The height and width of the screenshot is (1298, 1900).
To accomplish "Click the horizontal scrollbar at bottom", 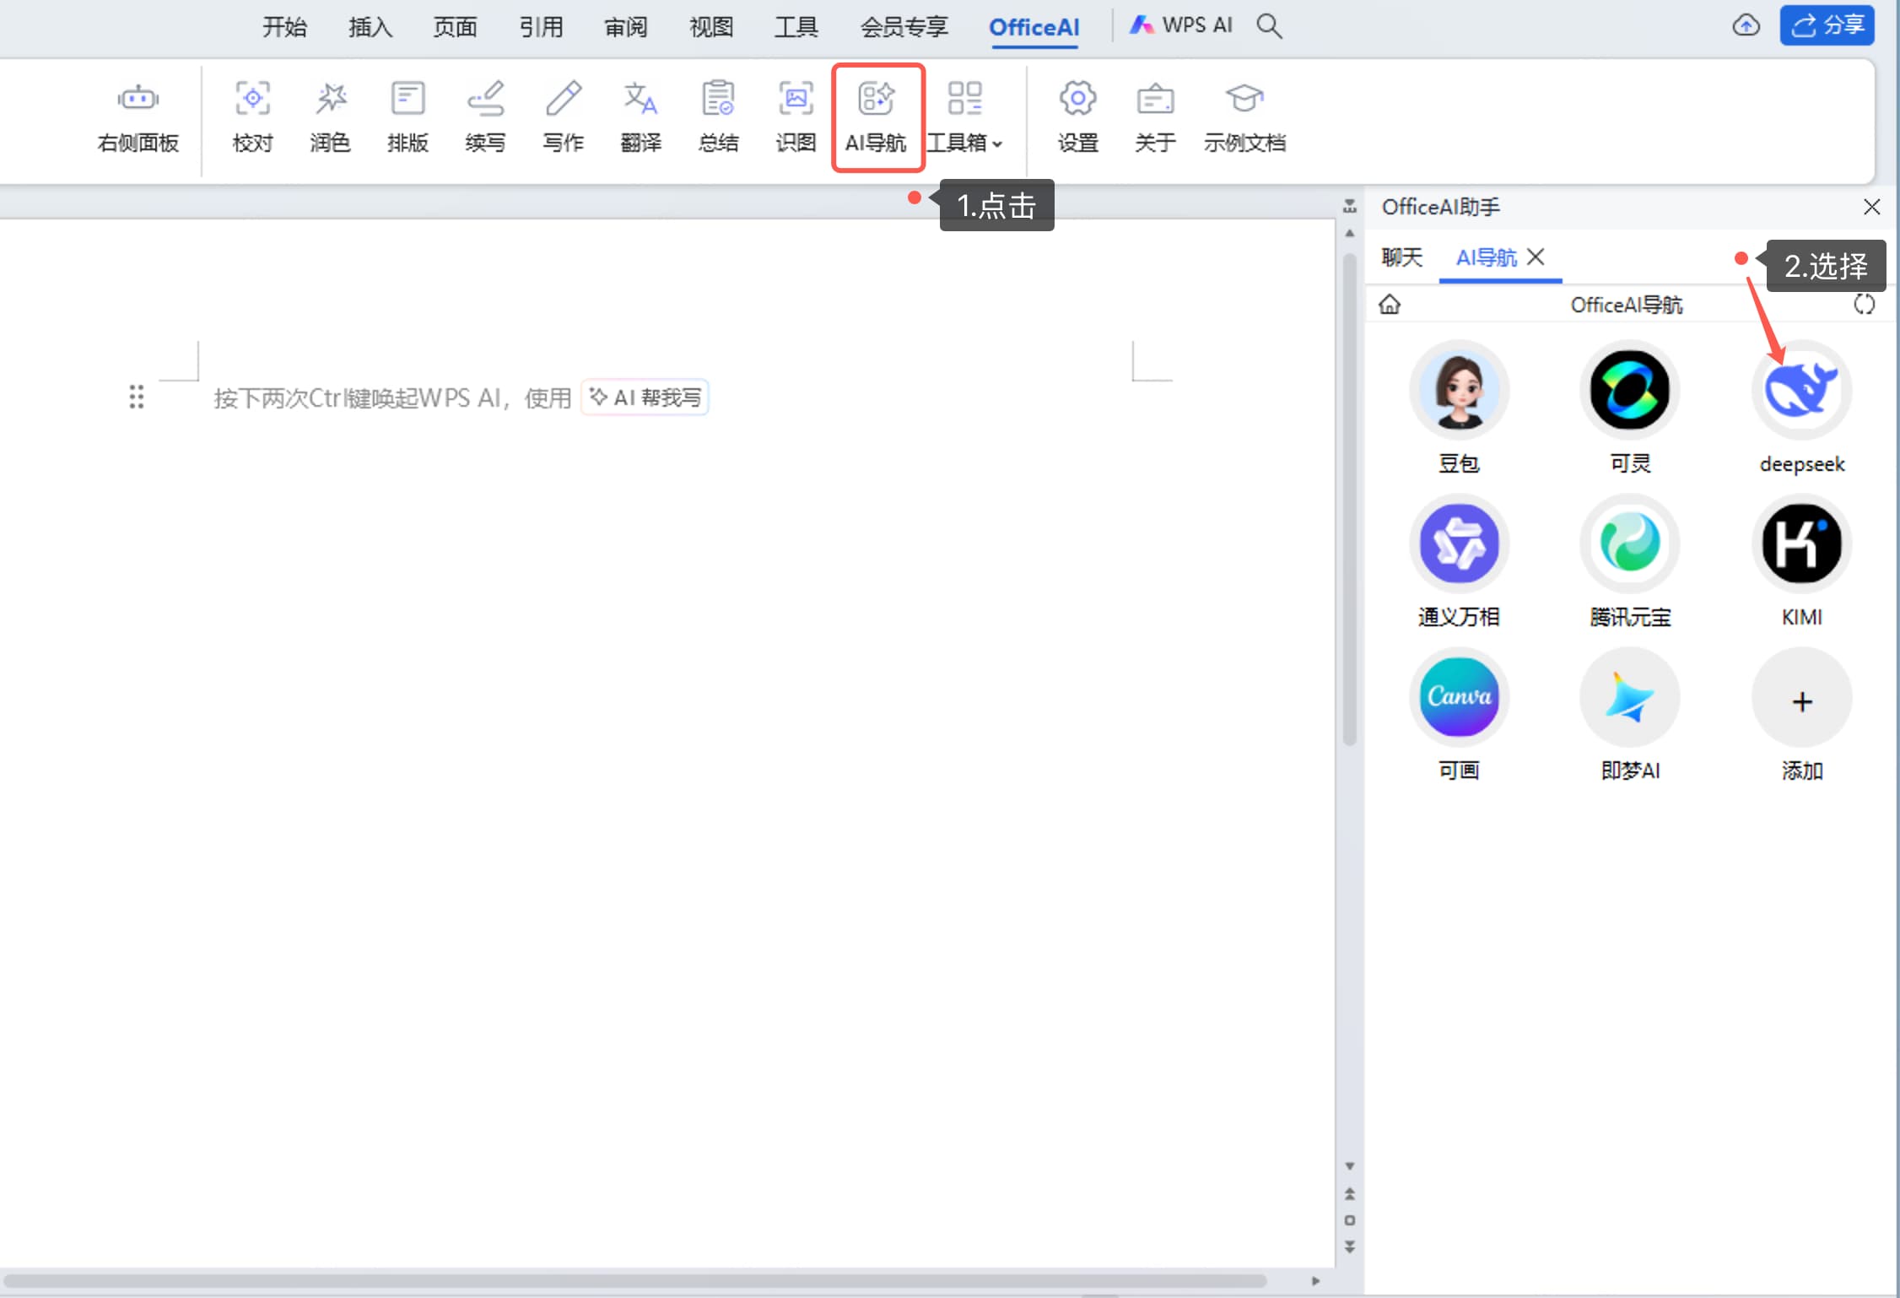I will pyautogui.click(x=633, y=1280).
